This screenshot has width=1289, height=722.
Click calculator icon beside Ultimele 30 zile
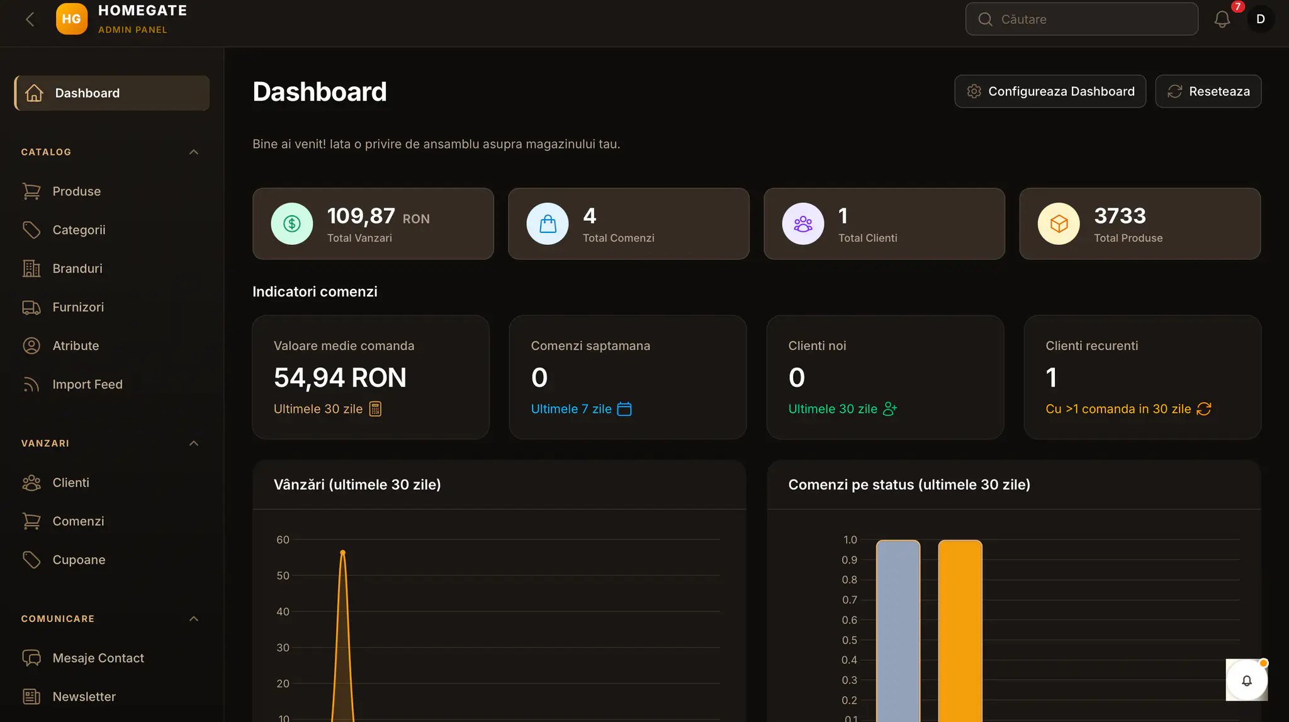pyautogui.click(x=375, y=409)
